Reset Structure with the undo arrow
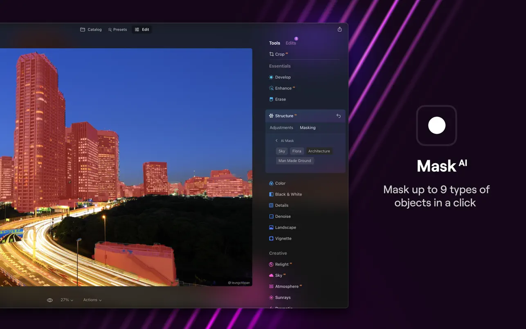The width and height of the screenshot is (526, 329). [338, 116]
